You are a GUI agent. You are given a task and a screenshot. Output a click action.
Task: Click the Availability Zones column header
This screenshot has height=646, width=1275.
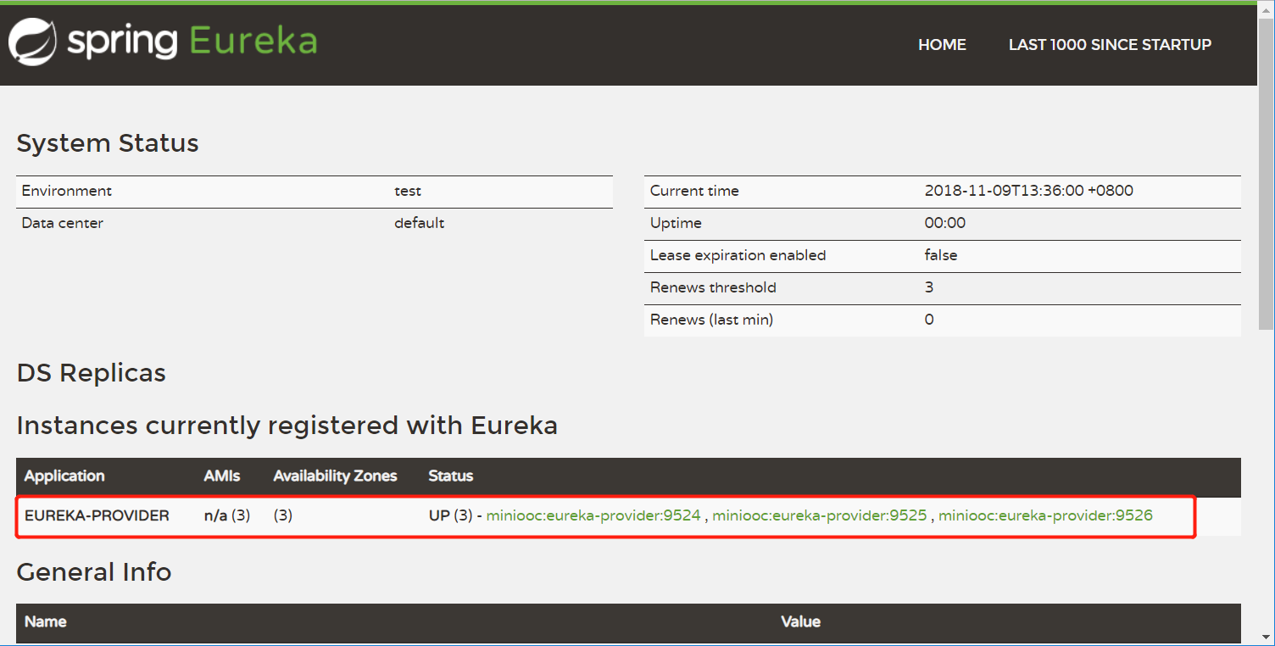pyautogui.click(x=335, y=476)
